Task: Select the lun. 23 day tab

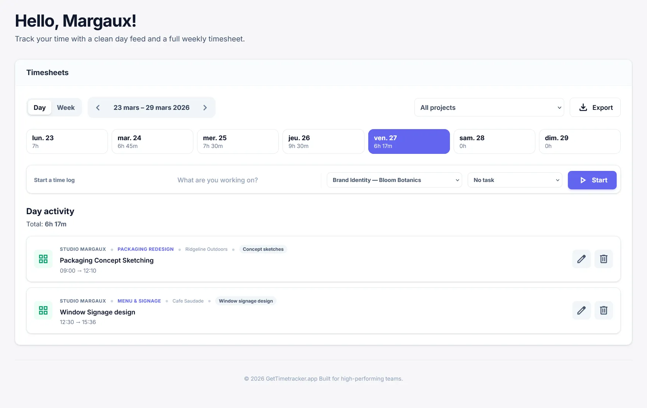Action: pyautogui.click(x=67, y=141)
